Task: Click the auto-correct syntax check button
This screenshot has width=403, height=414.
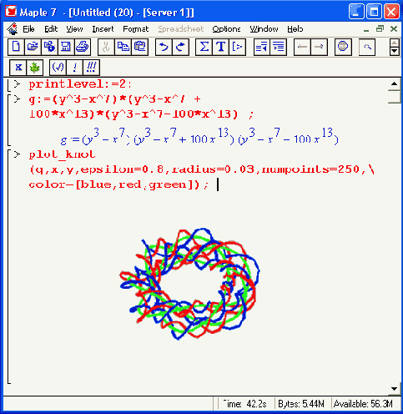Action: click(x=58, y=68)
